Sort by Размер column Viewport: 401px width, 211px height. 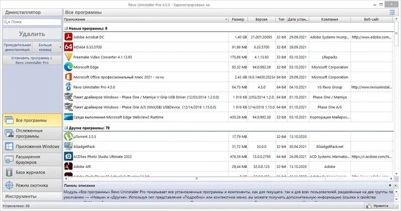(238, 19)
